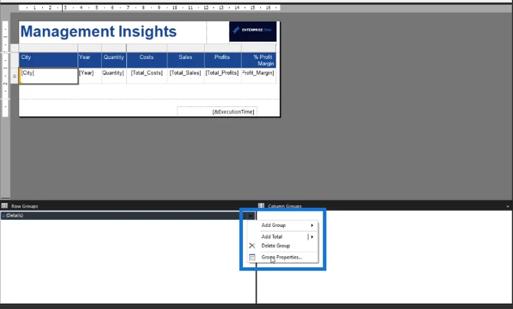513x309 pixels.
Task: Open the Add Total submenu
Action: click(282, 237)
